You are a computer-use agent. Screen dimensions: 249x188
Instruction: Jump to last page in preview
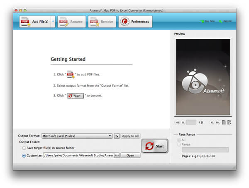pos(217,122)
